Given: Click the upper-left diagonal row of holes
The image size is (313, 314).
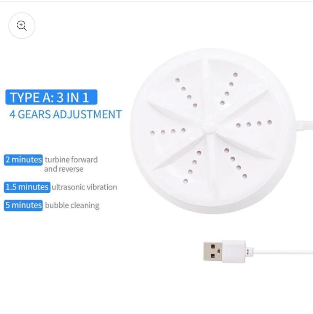Looking at the screenshot, I should (186, 93).
